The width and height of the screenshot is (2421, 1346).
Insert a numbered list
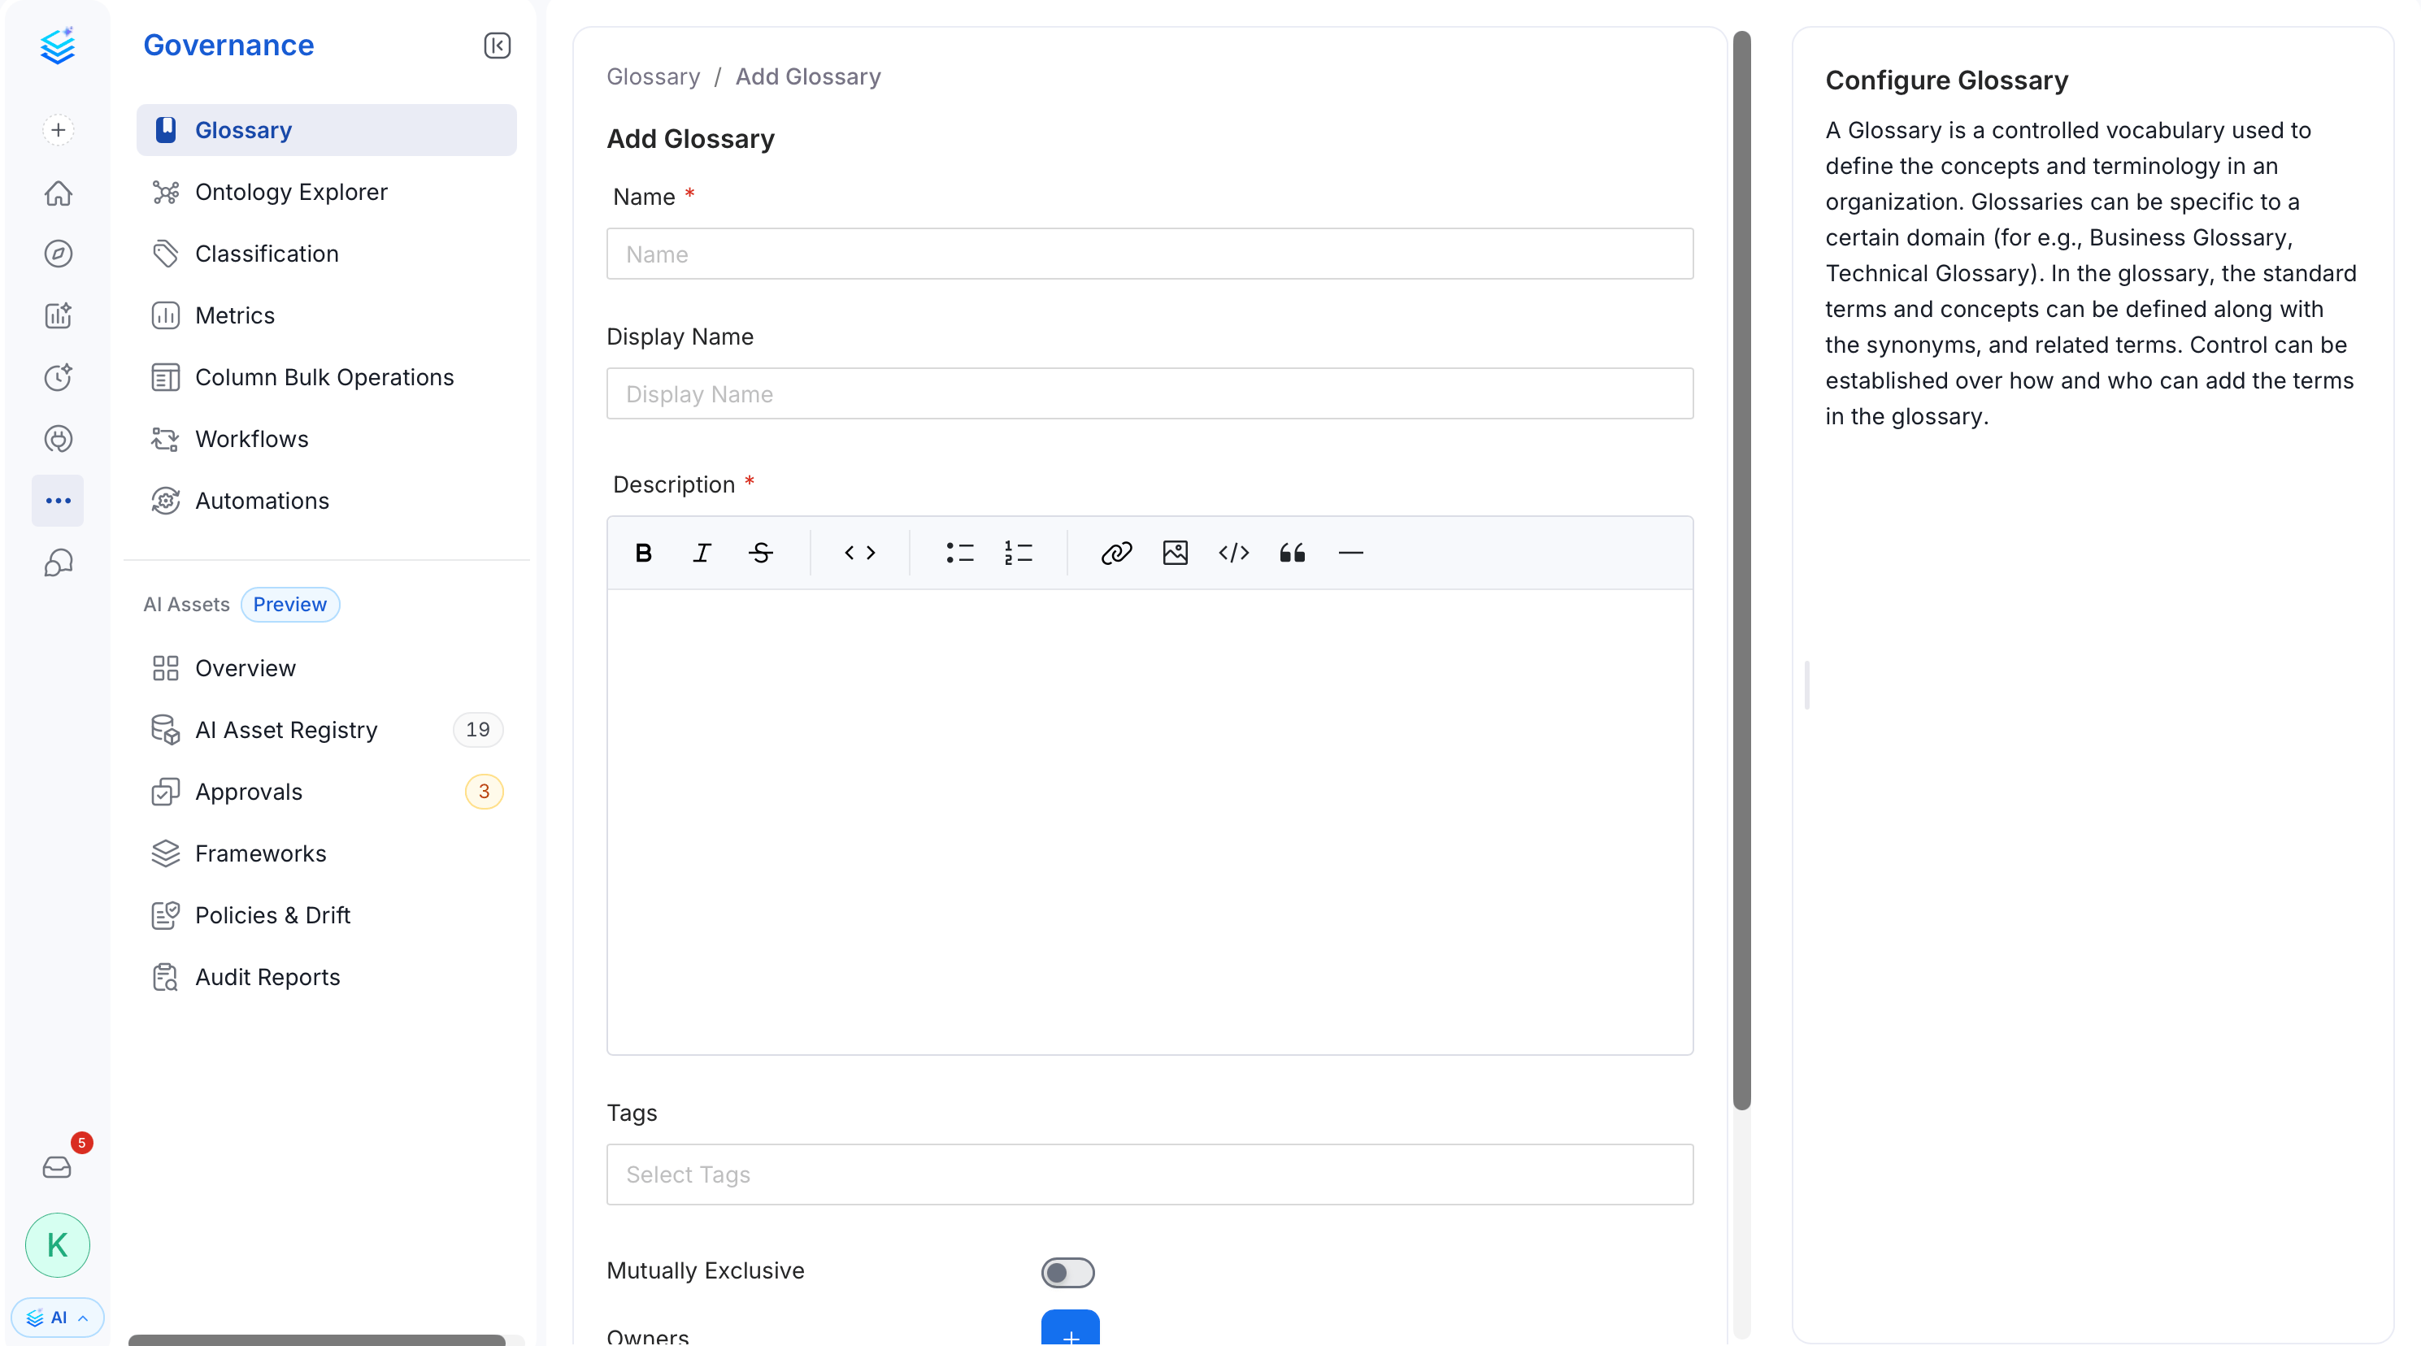[x=1018, y=553]
